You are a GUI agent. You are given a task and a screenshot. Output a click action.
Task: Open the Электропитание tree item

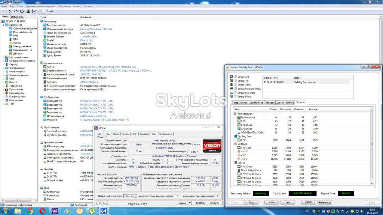click(22, 46)
